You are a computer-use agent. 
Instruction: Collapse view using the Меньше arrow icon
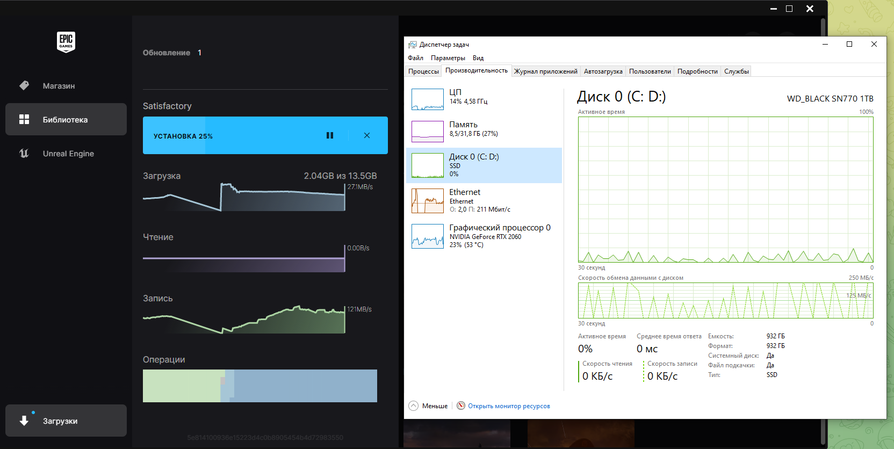(413, 405)
